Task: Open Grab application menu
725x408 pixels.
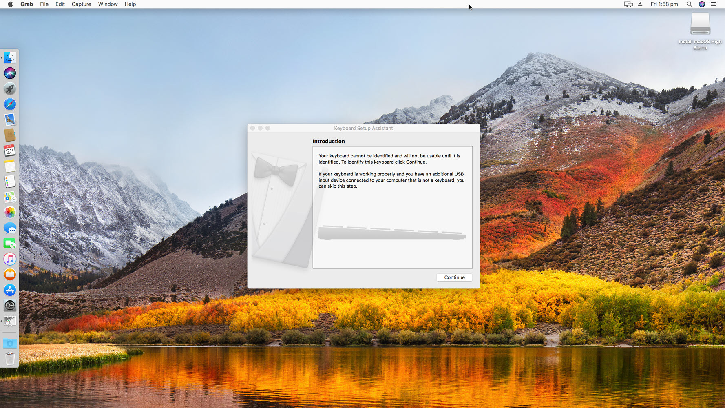Action: tap(27, 4)
